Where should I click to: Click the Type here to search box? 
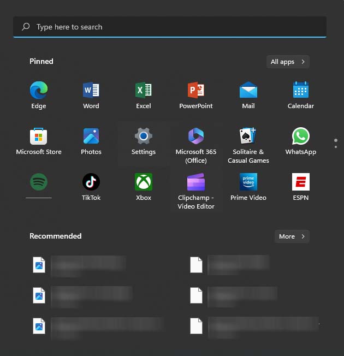click(169, 27)
